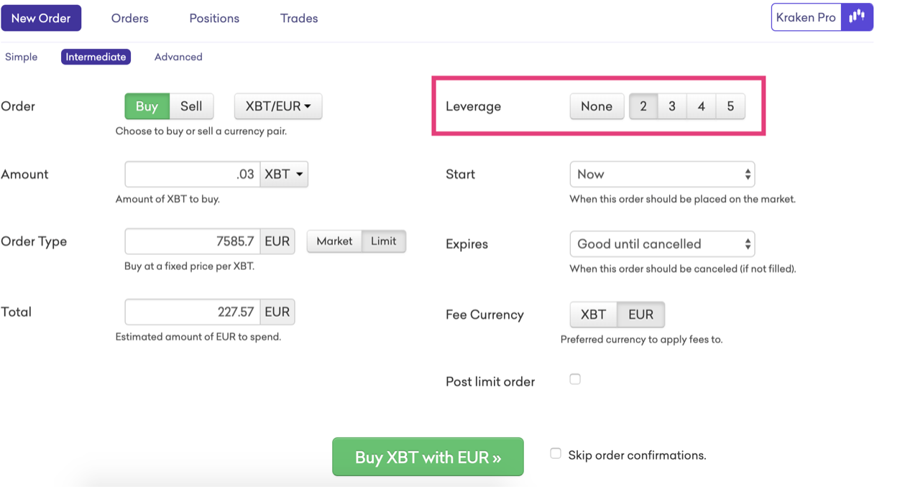The height and width of the screenshot is (494, 900).
Task: Switch to the Orders tab
Action: tap(130, 19)
